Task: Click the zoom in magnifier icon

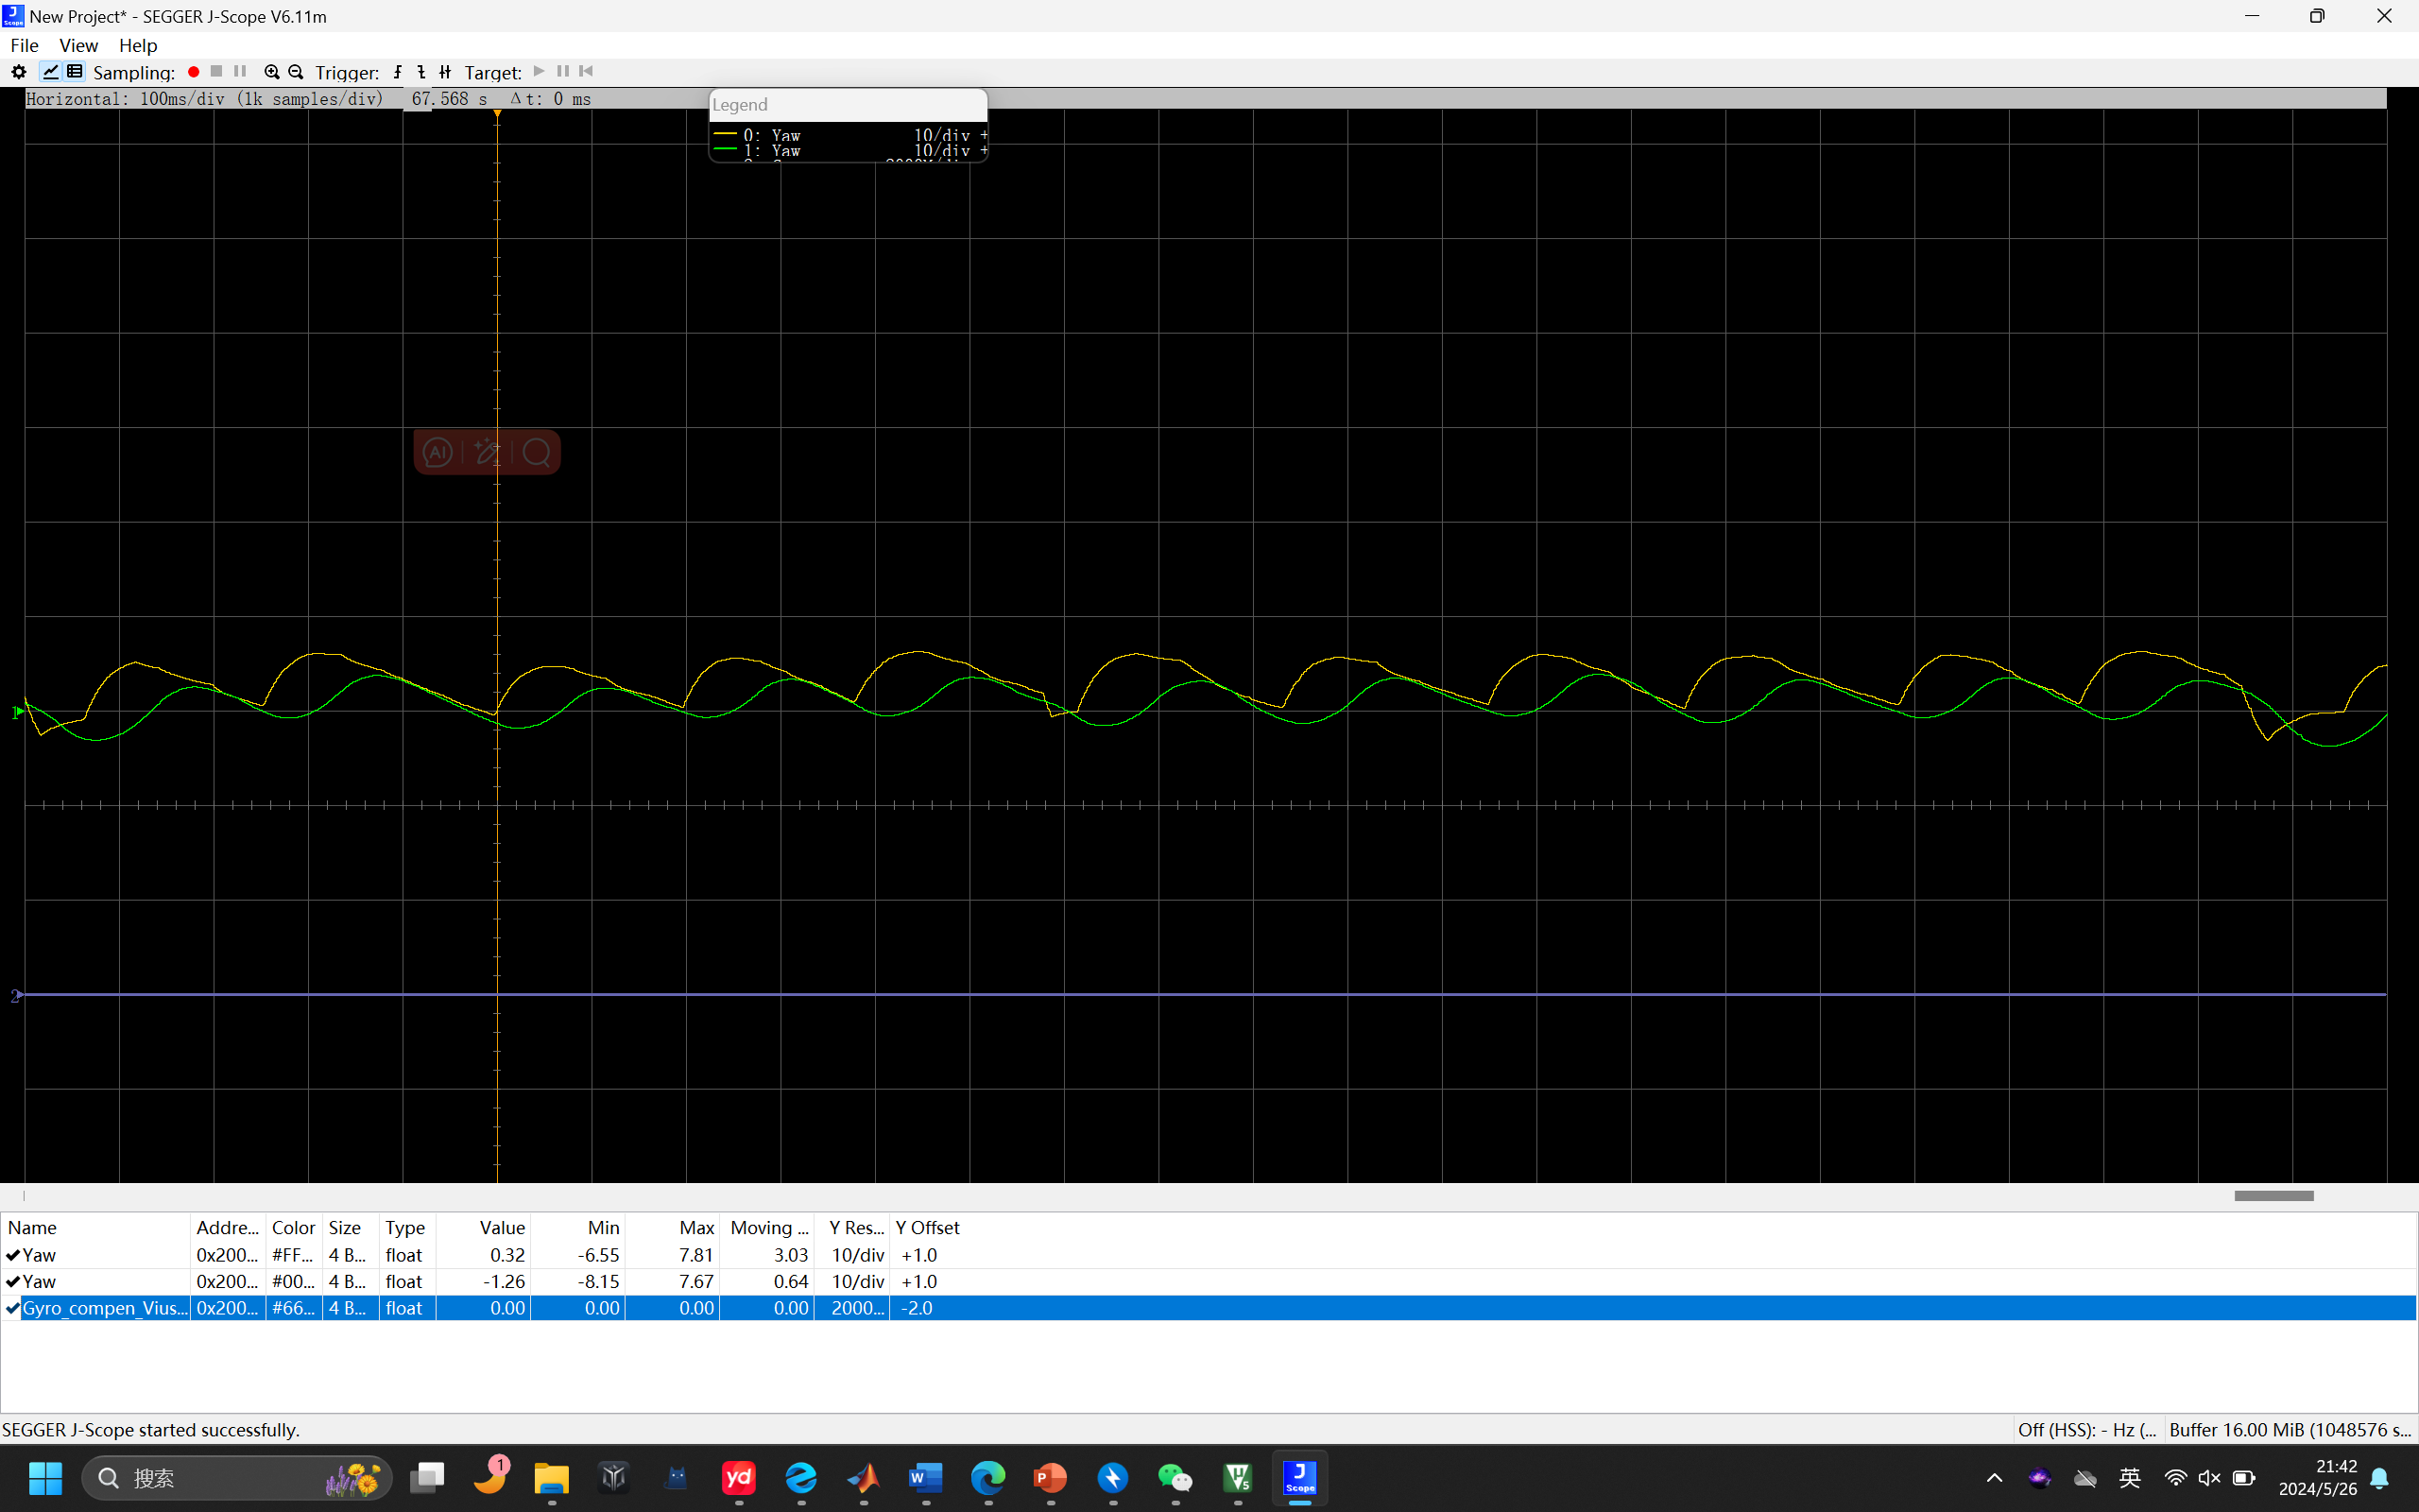Action: pyautogui.click(x=271, y=72)
